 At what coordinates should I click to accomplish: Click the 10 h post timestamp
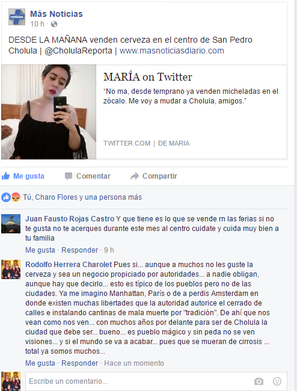tap(37, 24)
